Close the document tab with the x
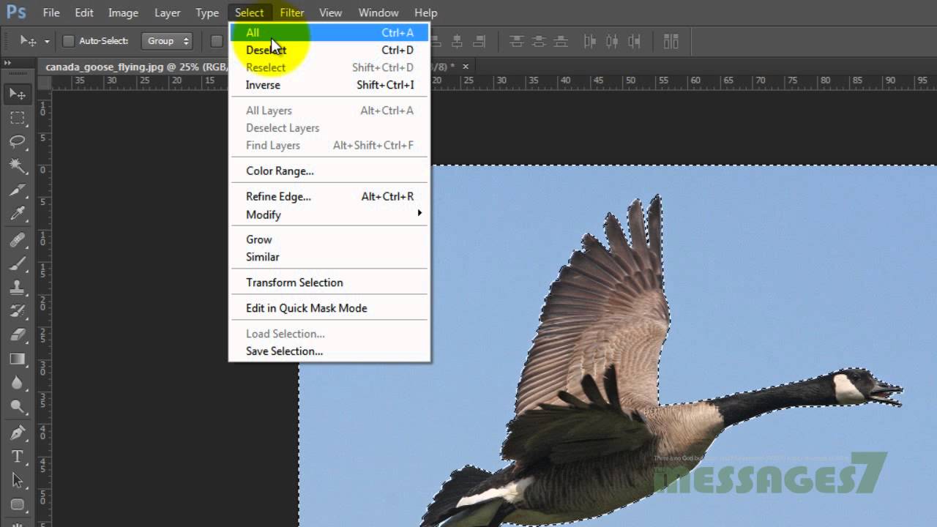Screen dimensions: 937x527 point(466,67)
